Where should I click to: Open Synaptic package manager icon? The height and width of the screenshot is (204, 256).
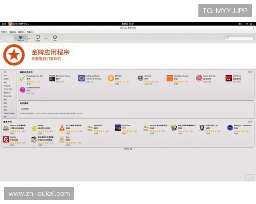34,139
